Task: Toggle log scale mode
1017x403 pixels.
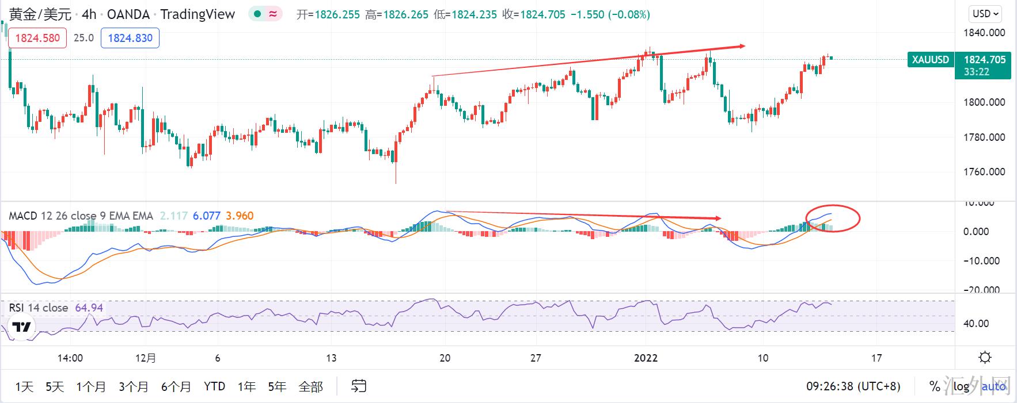Action: tap(961, 386)
